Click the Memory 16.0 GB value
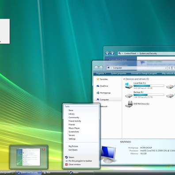The height and width of the screenshot is (175, 175). [x=143, y=153]
